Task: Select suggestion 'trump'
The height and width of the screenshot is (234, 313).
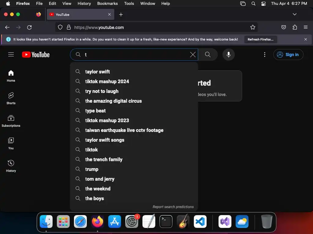Action: (134, 169)
